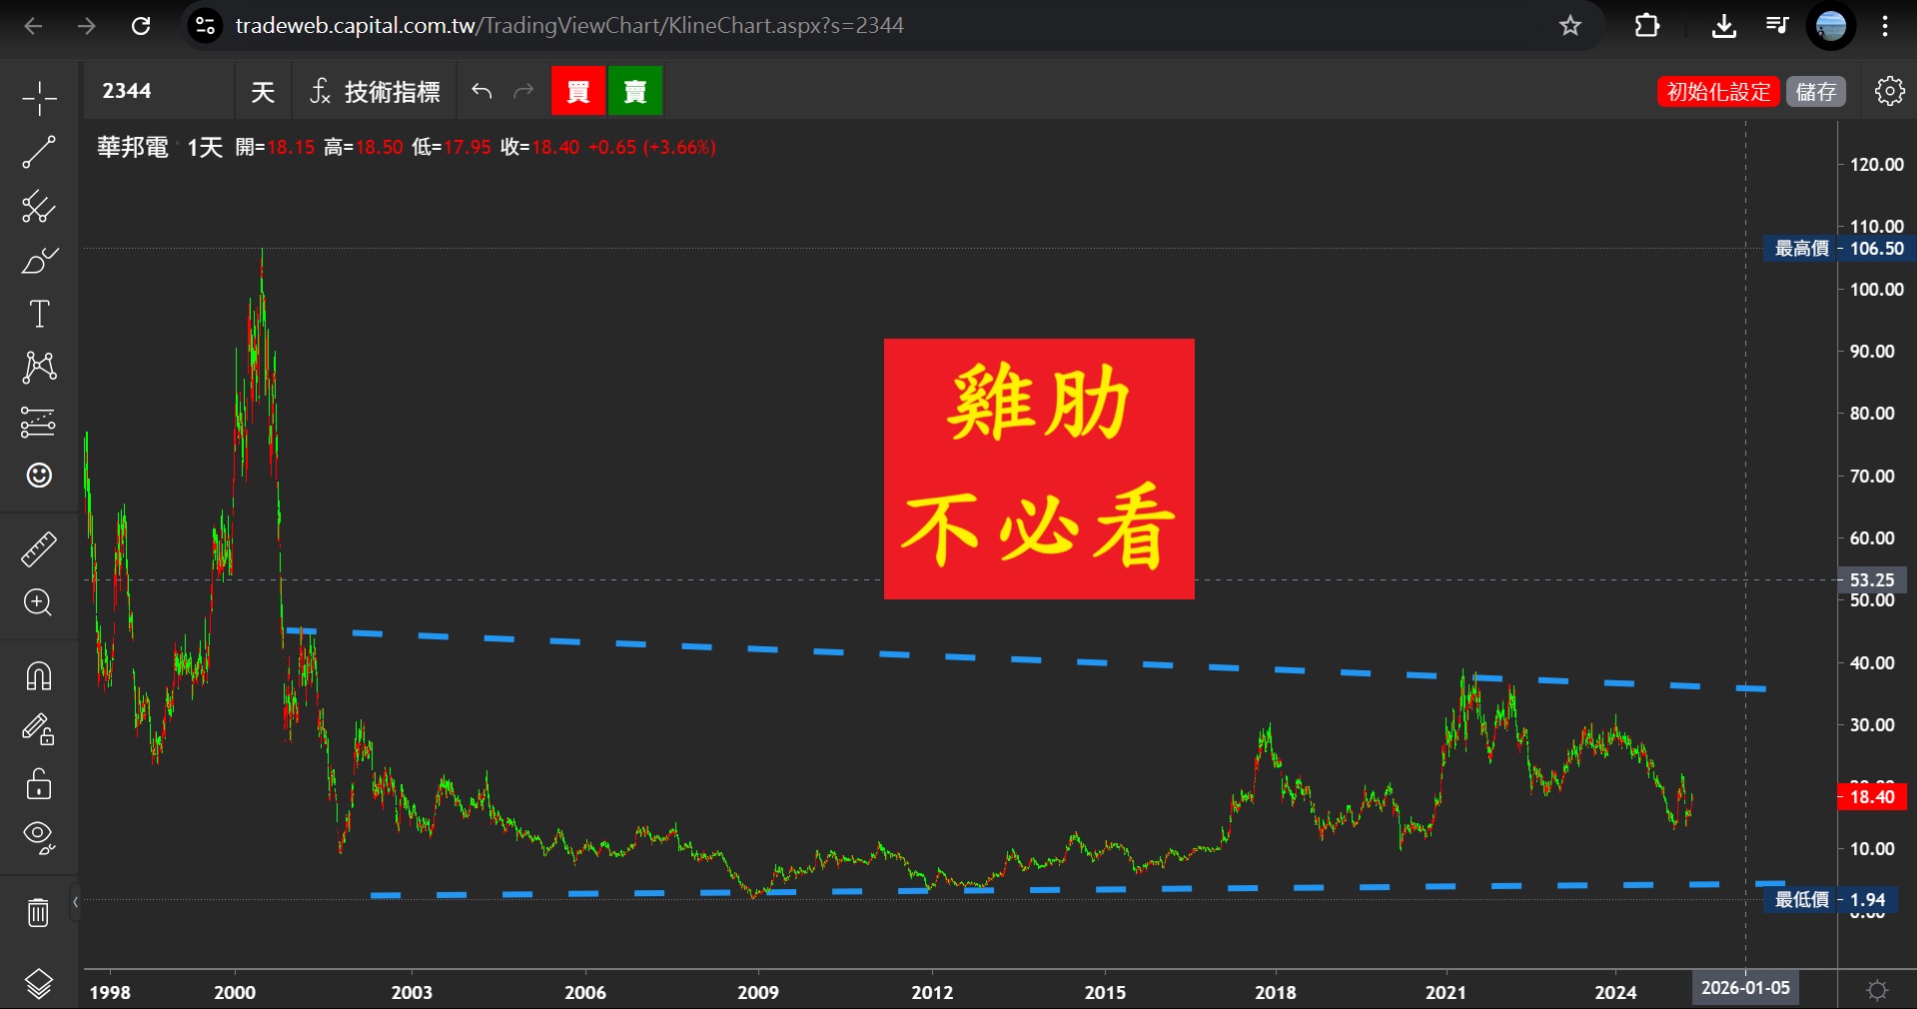
Task: Toggle magnet mode for drawings
Action: click(39, 676)
